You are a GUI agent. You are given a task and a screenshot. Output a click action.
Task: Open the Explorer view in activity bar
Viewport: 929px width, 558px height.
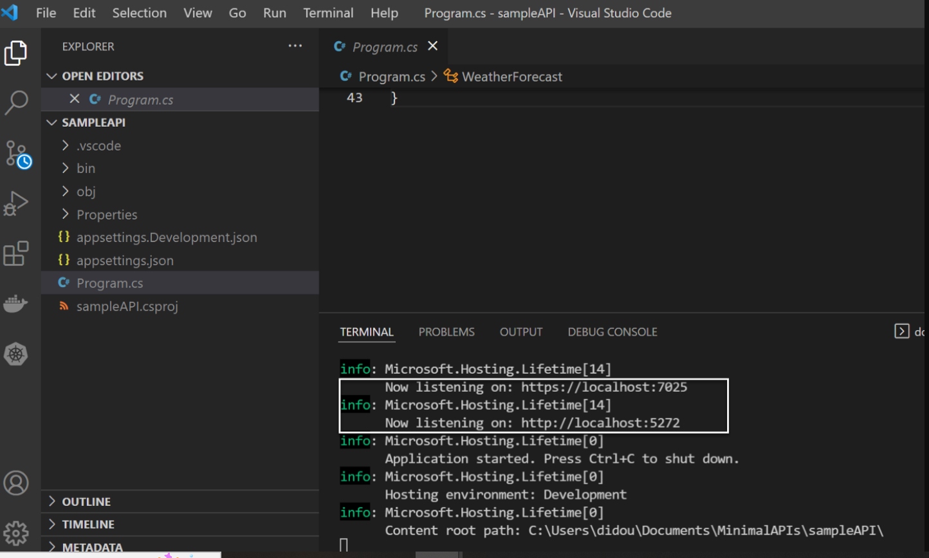click(16, 53)
